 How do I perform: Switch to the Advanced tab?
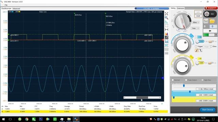[16, 8]
